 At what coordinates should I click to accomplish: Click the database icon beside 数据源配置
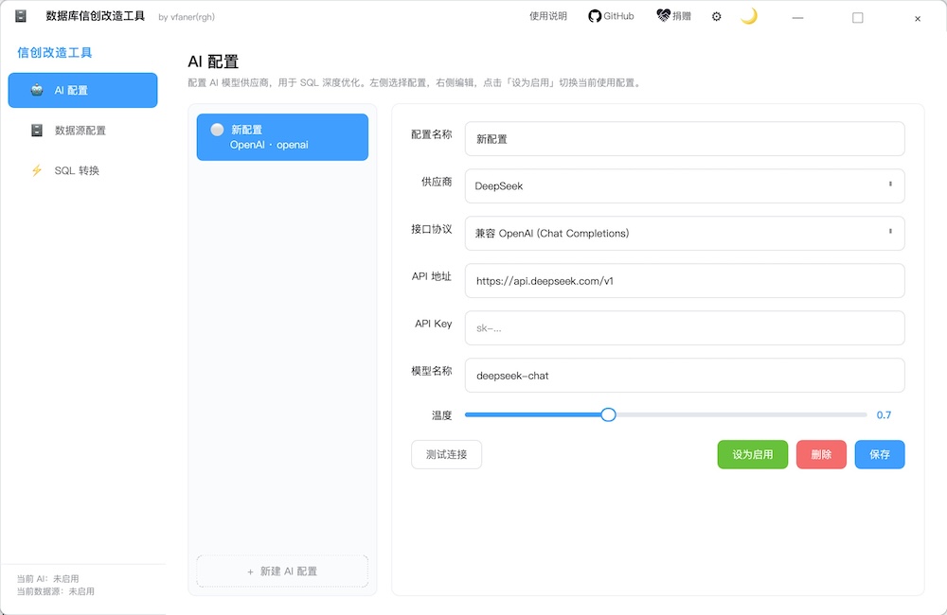coord(37,131)
